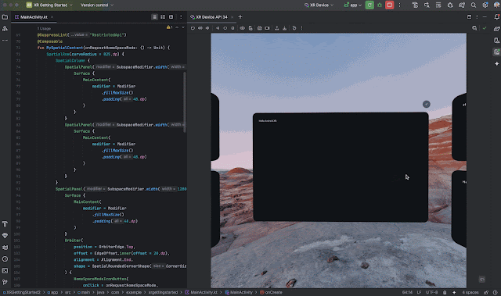The height and width of the screenshot is (296, 501).
Task: Open Notifications bell icon
Action: tap(496, 17)
